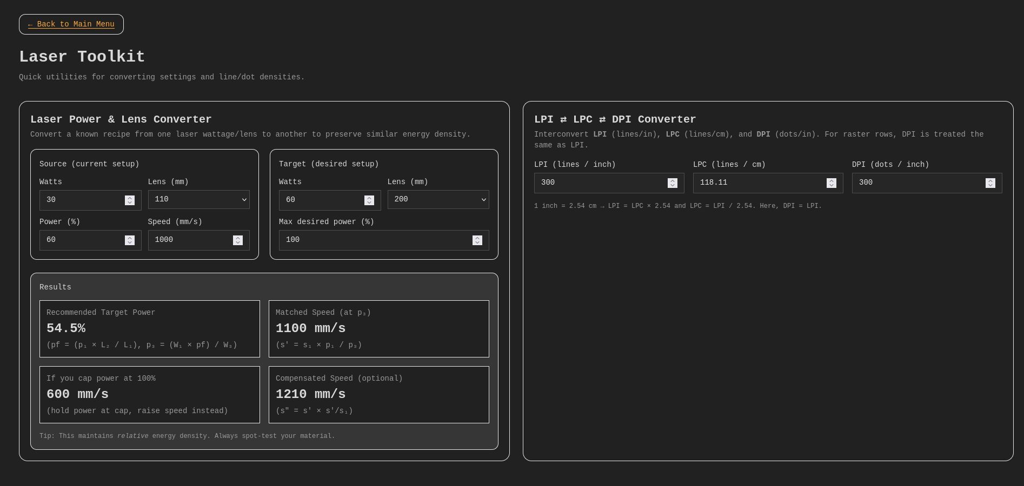
Task: Click the up arrow on LPI stepper
Action: pyautogui.click(x=672, y=181)
